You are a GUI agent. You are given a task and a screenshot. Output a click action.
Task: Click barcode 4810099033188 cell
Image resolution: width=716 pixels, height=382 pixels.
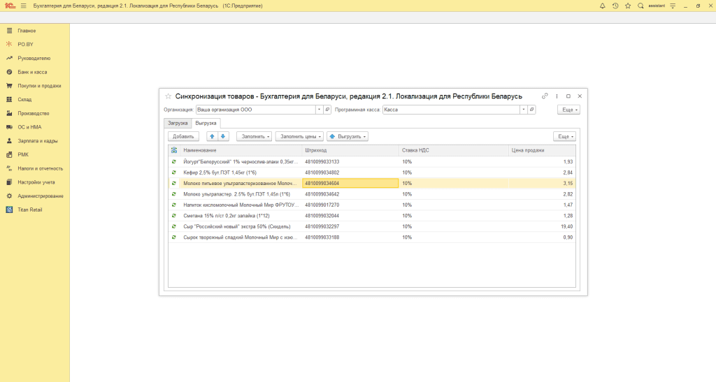(x=350, y=237)
